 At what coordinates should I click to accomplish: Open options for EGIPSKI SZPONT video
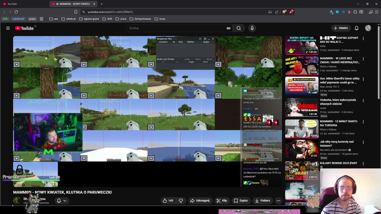click(x=363, y=38)
